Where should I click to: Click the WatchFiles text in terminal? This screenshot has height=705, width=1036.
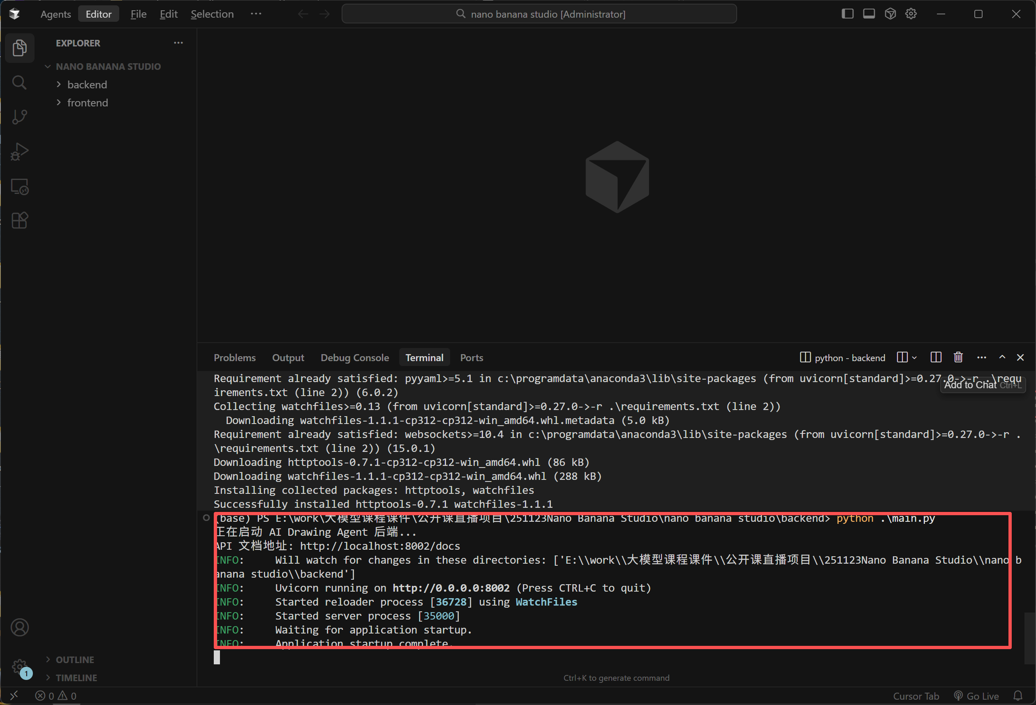pos(546,602)
